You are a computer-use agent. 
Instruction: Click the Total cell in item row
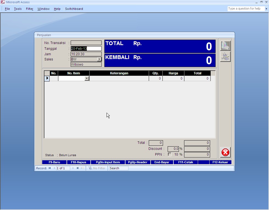pyautogui.click(x=198, y=78)
